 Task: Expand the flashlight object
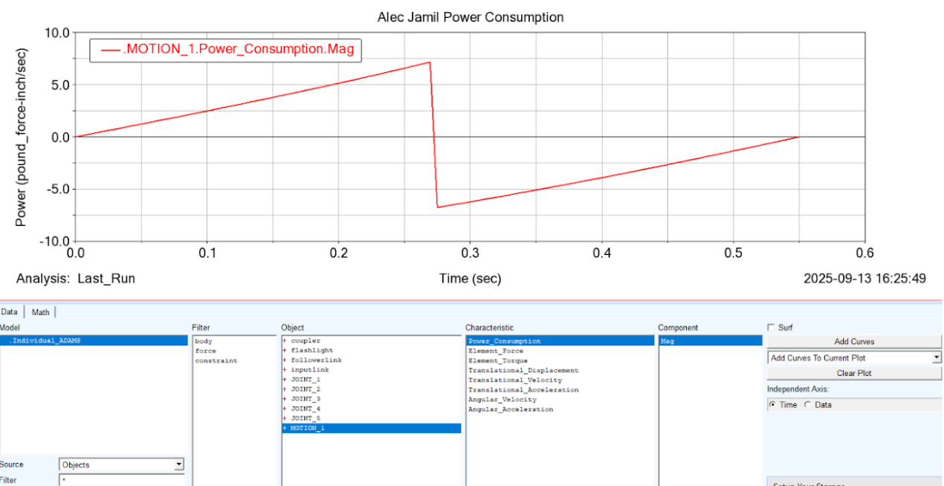(x=285, y=351)
